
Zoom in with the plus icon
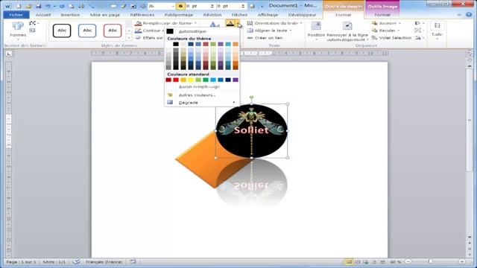pyautogui.click(x=462, y=261)
